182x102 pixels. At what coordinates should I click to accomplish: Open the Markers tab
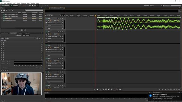click(x=20, y=33)
